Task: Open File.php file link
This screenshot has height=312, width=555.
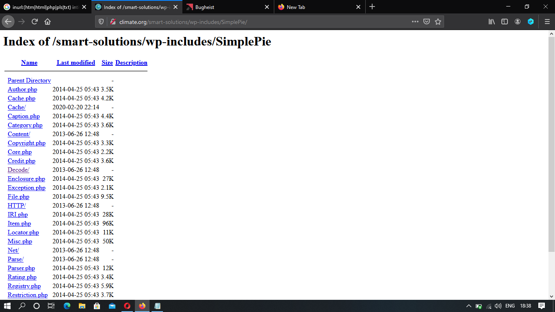Action: click(x=18, y=197)
